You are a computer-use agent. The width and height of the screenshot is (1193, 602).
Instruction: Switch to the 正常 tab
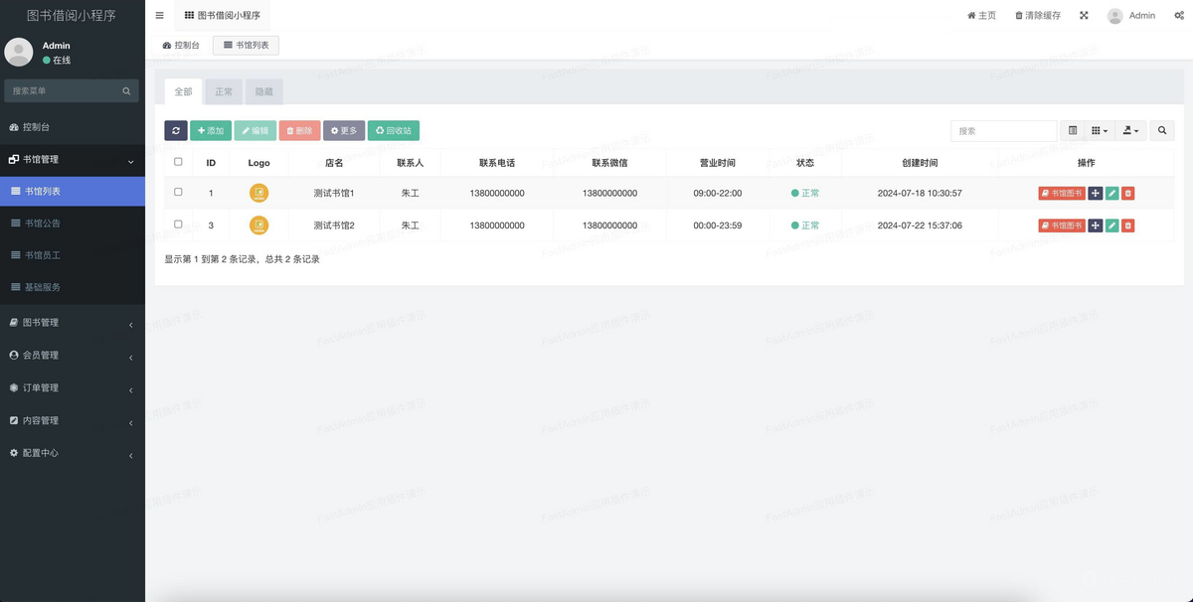click(x=223, y=91)
